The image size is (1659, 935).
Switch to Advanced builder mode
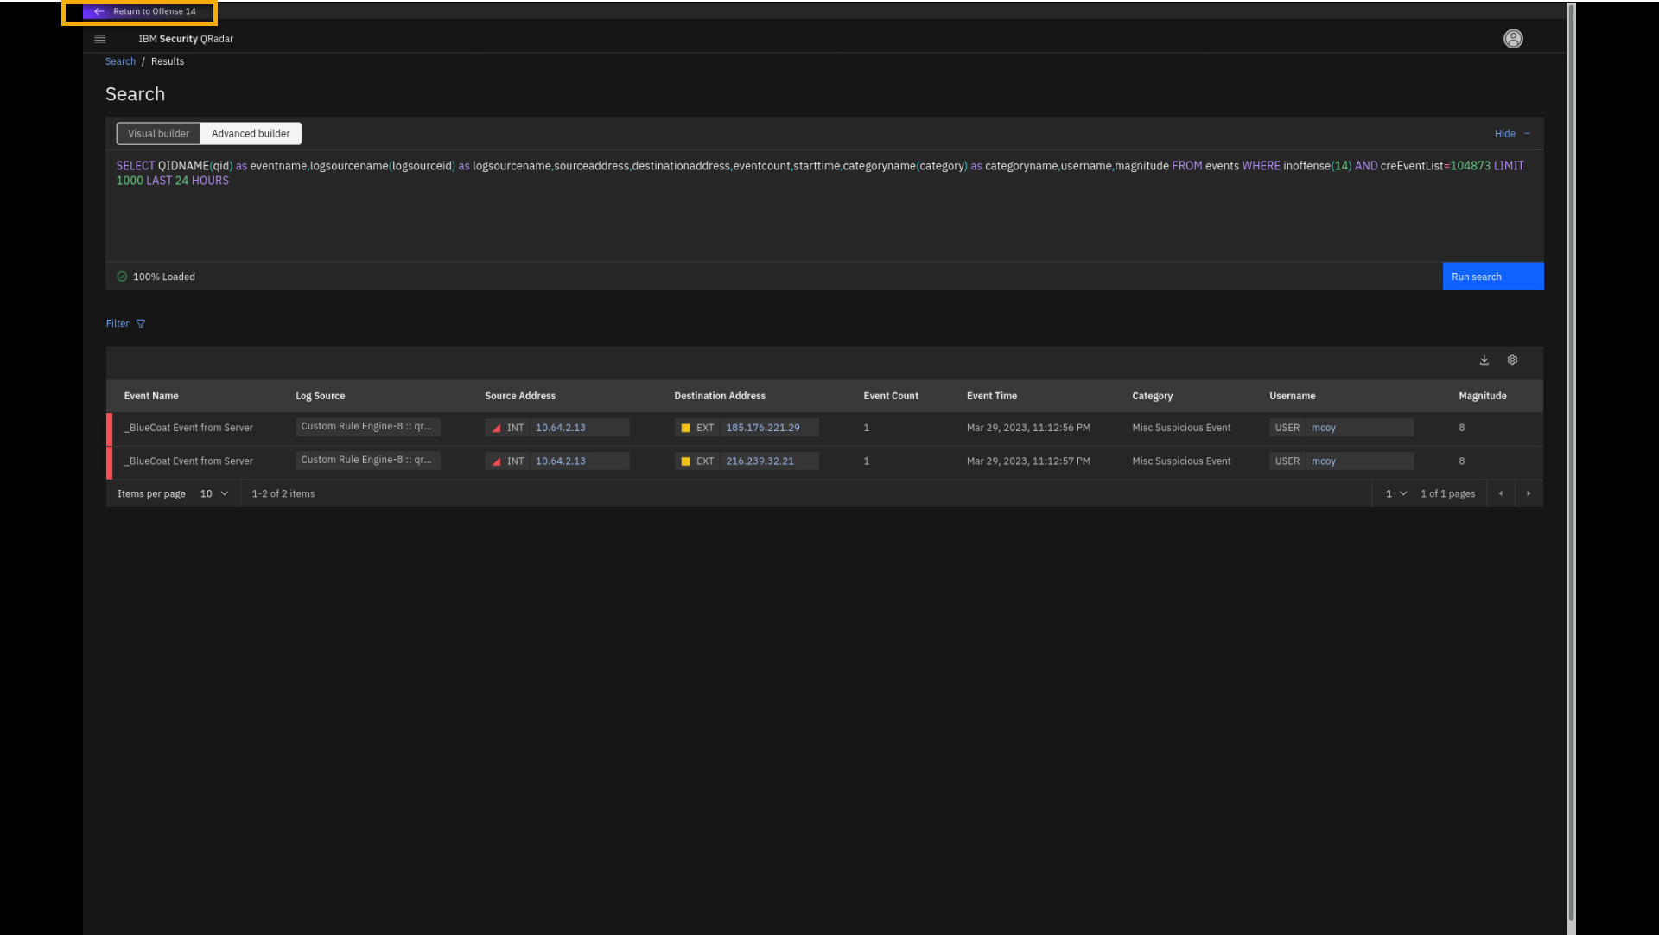251,134
